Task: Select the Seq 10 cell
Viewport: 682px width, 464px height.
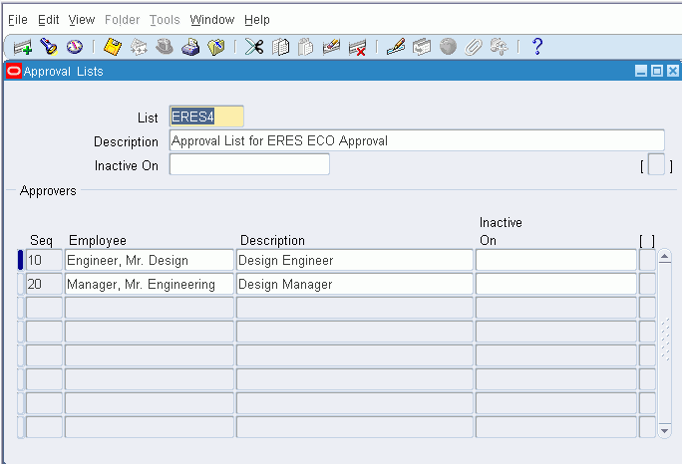Action: click(x=44, y=260)
